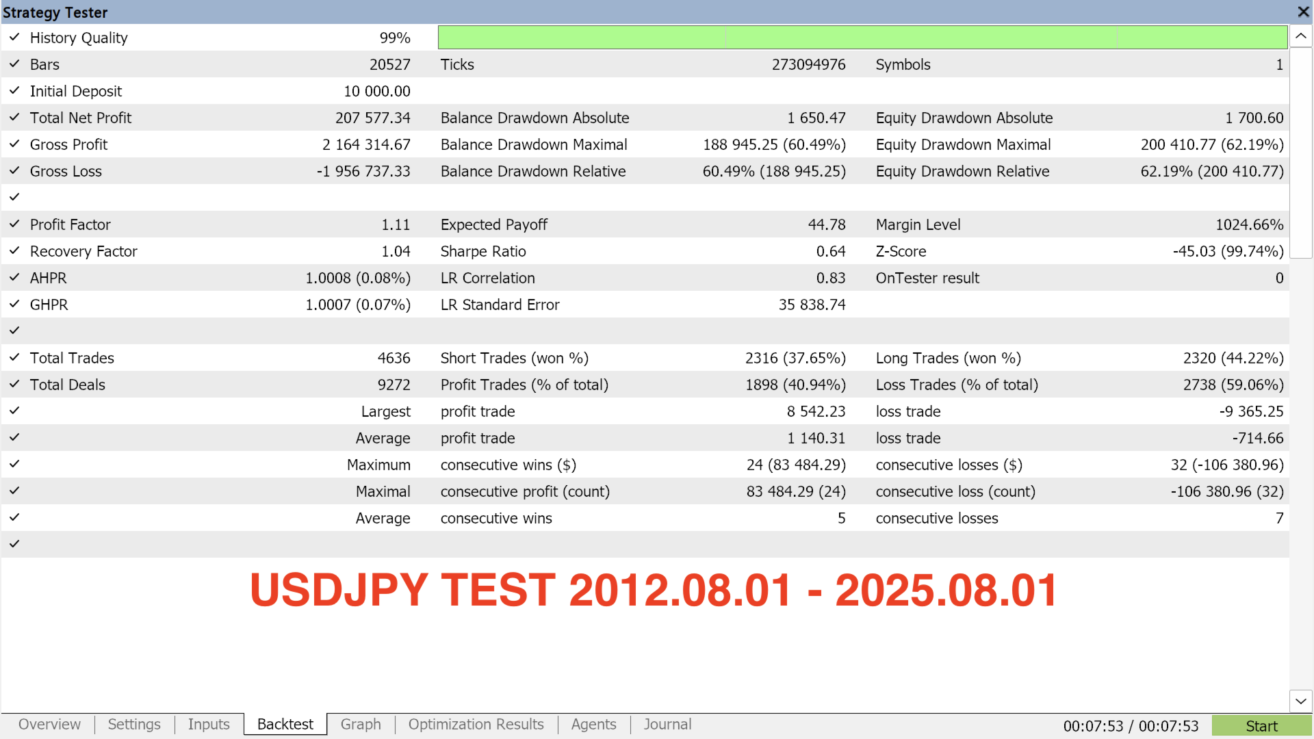1314x739 pixels.
Task: Open the Journal tab
Action: (667, 725)
